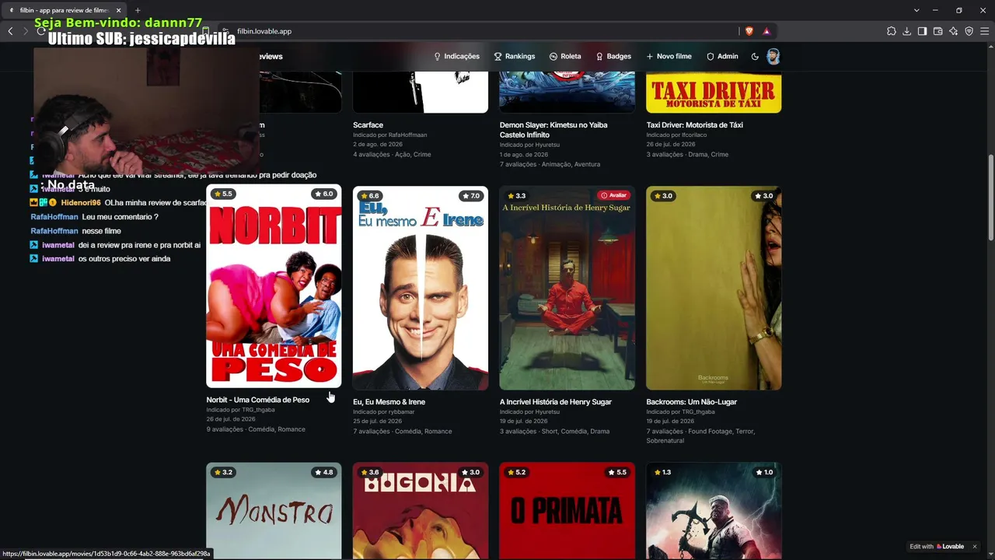The height and width of the screenshot is (560, 995).
Task: Open the Norbit - Uma Comédia de Peso title
Action: coord(258,400)
